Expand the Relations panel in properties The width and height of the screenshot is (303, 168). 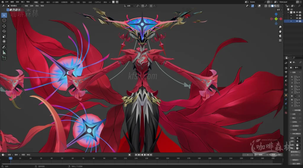(293, 114)
